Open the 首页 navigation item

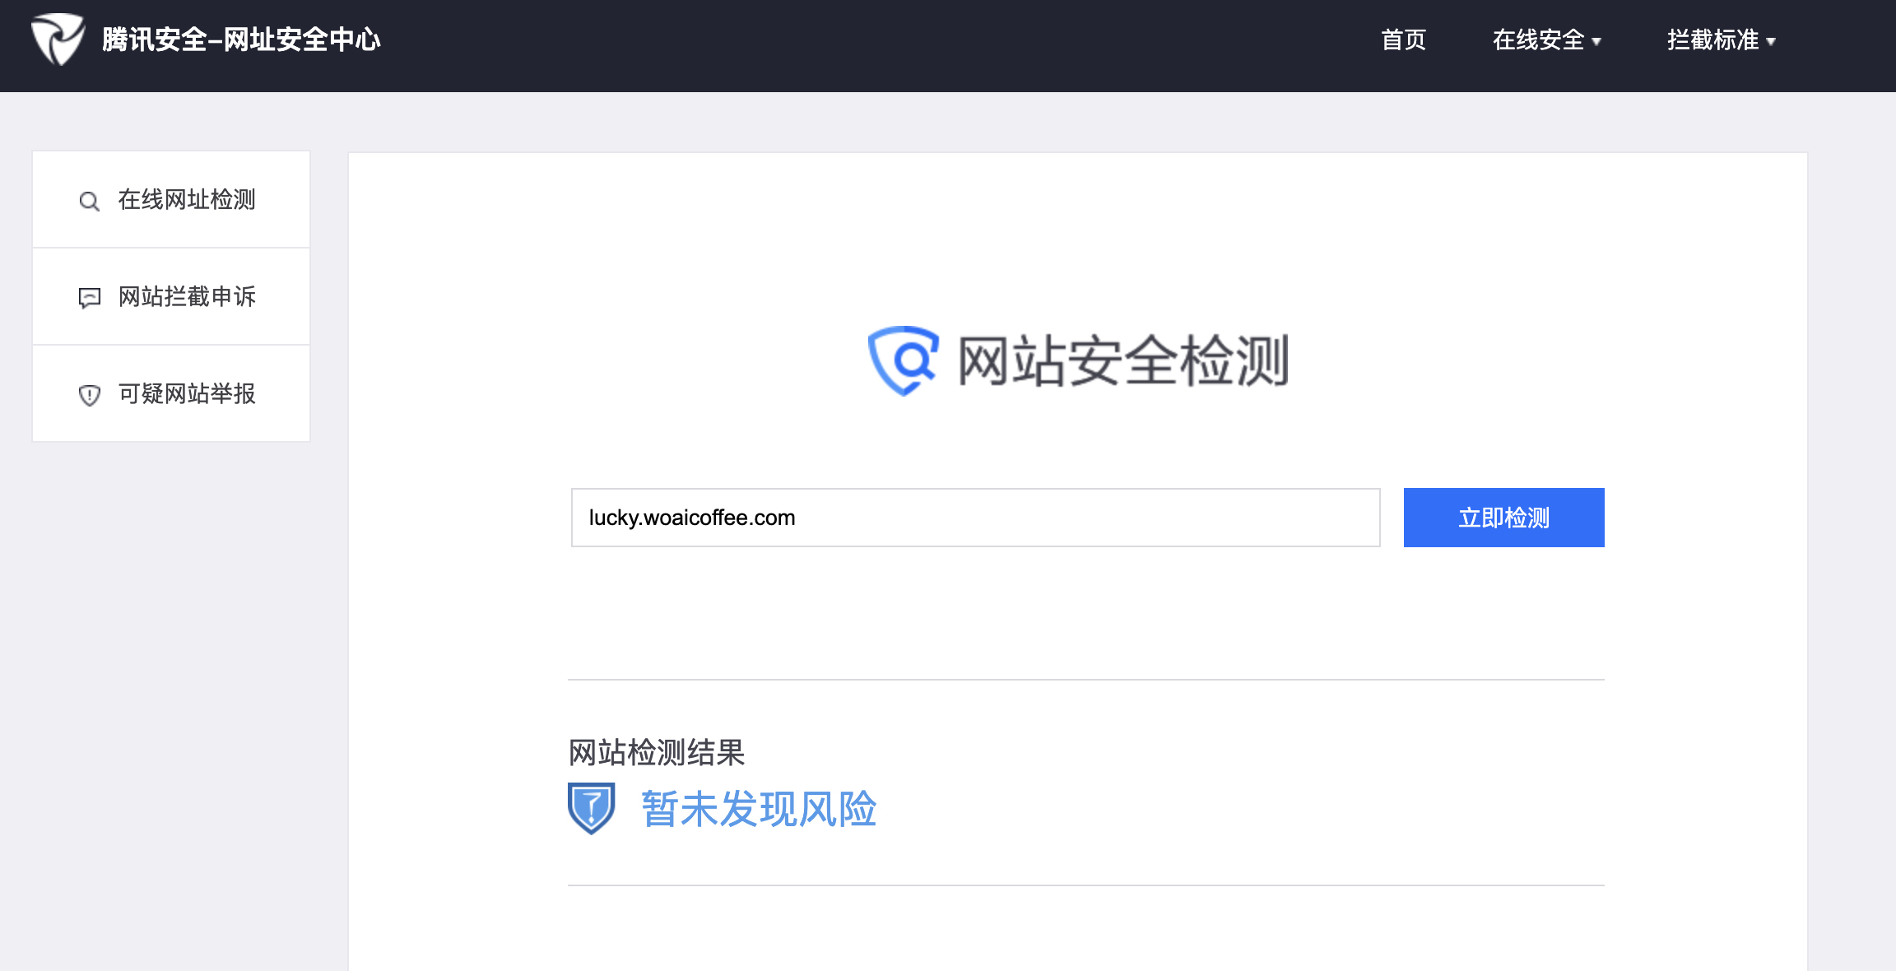1403,39
